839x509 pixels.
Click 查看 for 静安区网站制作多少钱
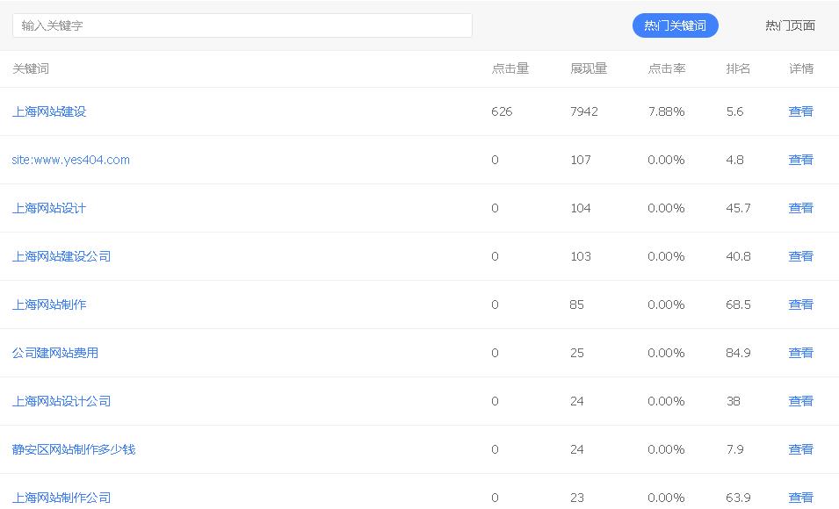pos(800,449)
